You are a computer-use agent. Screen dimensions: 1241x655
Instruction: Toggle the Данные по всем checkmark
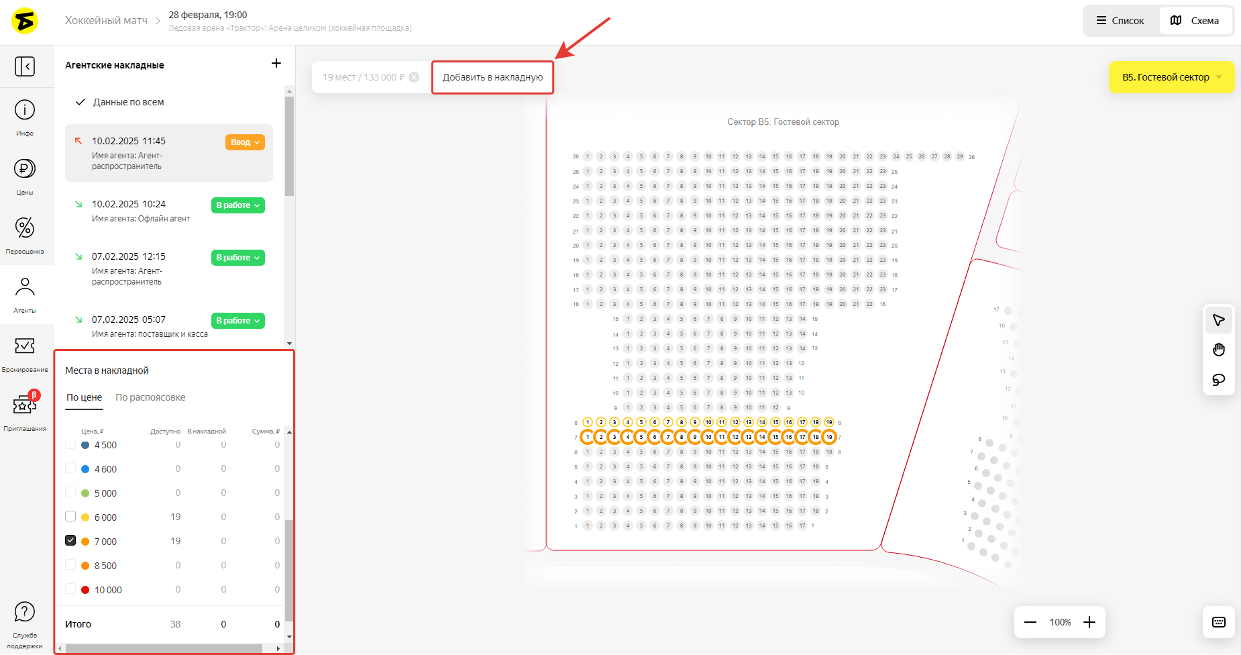click(x=80, y=102)
